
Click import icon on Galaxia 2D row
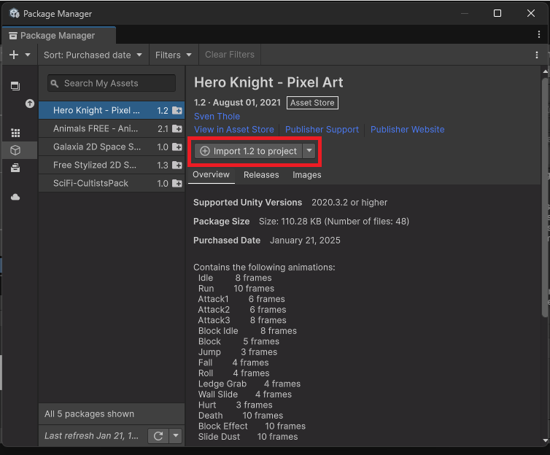(177, 147)
